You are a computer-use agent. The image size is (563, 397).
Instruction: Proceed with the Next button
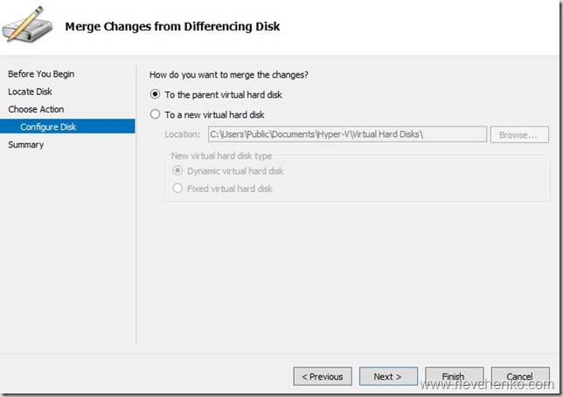point(388,376)
